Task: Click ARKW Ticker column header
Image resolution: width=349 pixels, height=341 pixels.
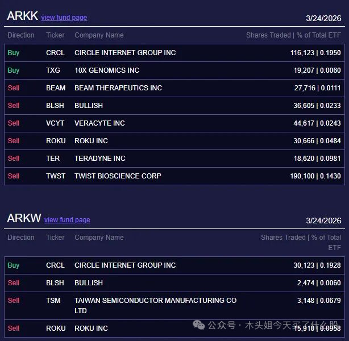Action: coord(55,238)
